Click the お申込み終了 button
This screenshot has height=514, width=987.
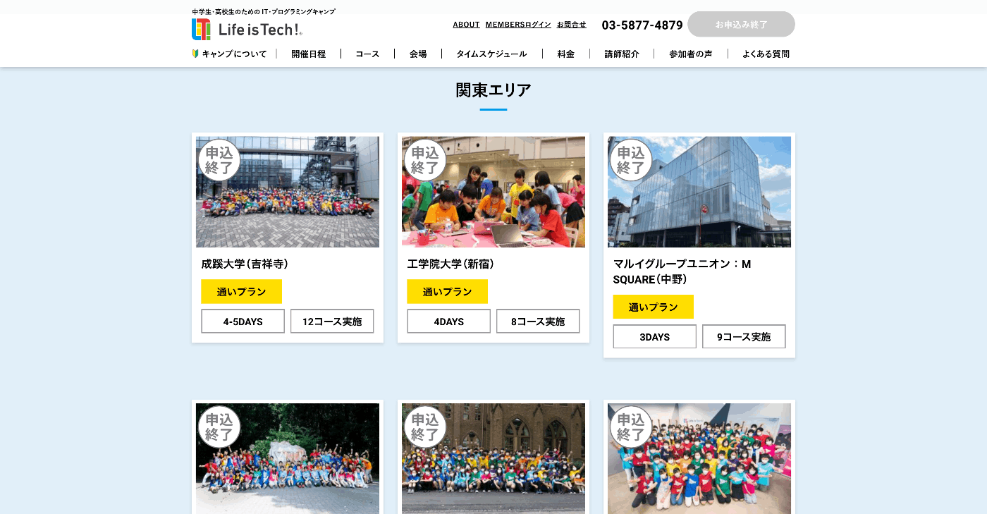741,24
